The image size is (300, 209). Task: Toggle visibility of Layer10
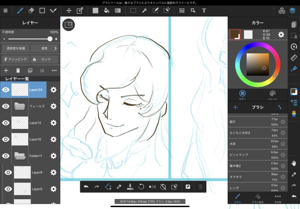(x=6, y=139)
